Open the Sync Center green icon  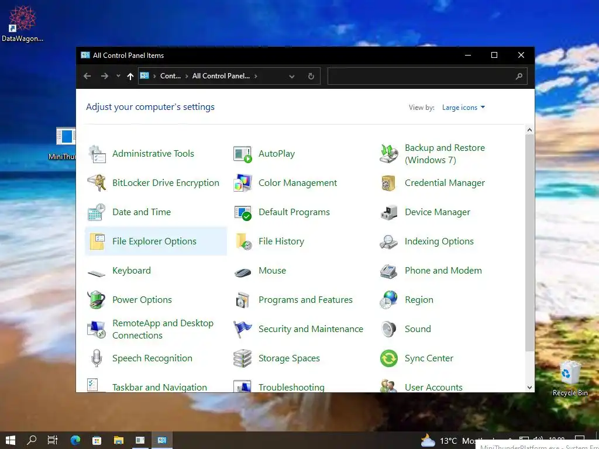pos(389,358)
